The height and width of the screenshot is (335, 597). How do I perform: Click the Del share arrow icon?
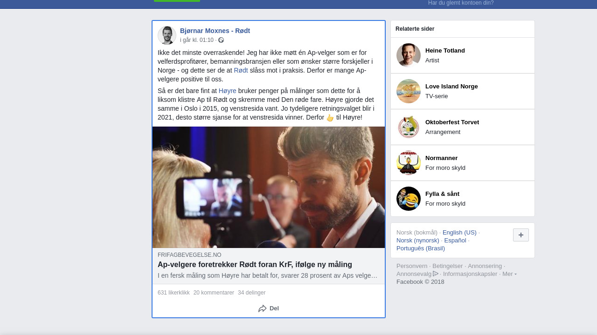[263, 308]
